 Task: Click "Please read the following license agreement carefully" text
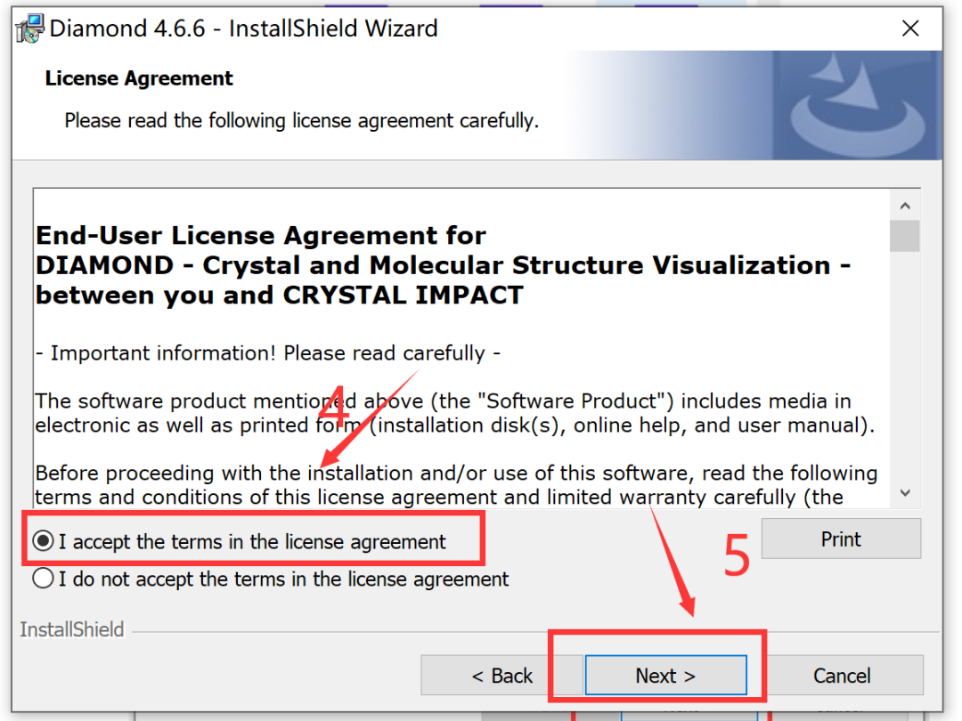coord(301,120)
